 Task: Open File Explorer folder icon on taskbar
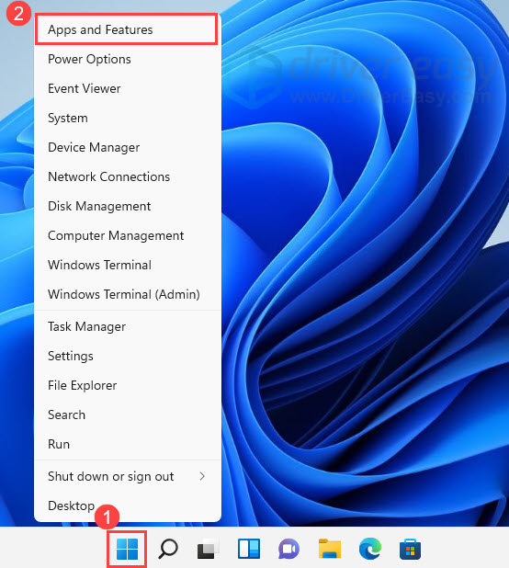coord(330,549)
